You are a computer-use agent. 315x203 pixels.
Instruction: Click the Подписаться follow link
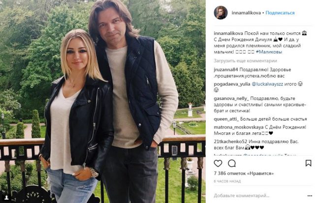(x=280, y=13)
